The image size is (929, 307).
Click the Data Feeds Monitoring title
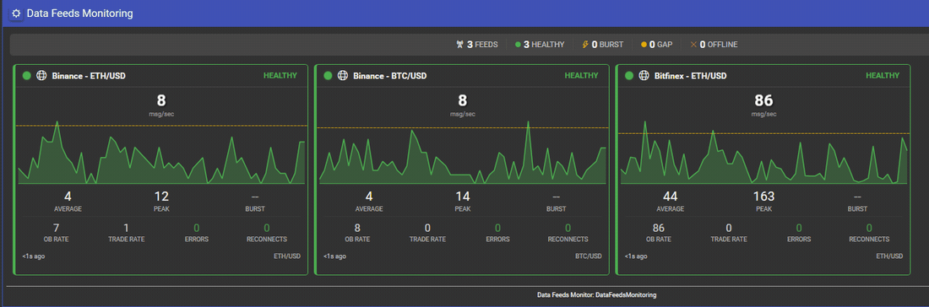pyautogui.click(x=79, y=13)
